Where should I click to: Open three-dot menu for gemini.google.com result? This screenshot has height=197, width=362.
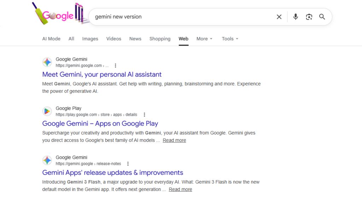tap(116, 66)
